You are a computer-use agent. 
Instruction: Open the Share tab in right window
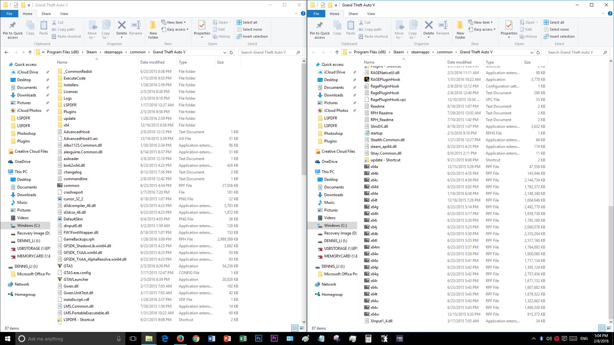click(x=353, y=14)
